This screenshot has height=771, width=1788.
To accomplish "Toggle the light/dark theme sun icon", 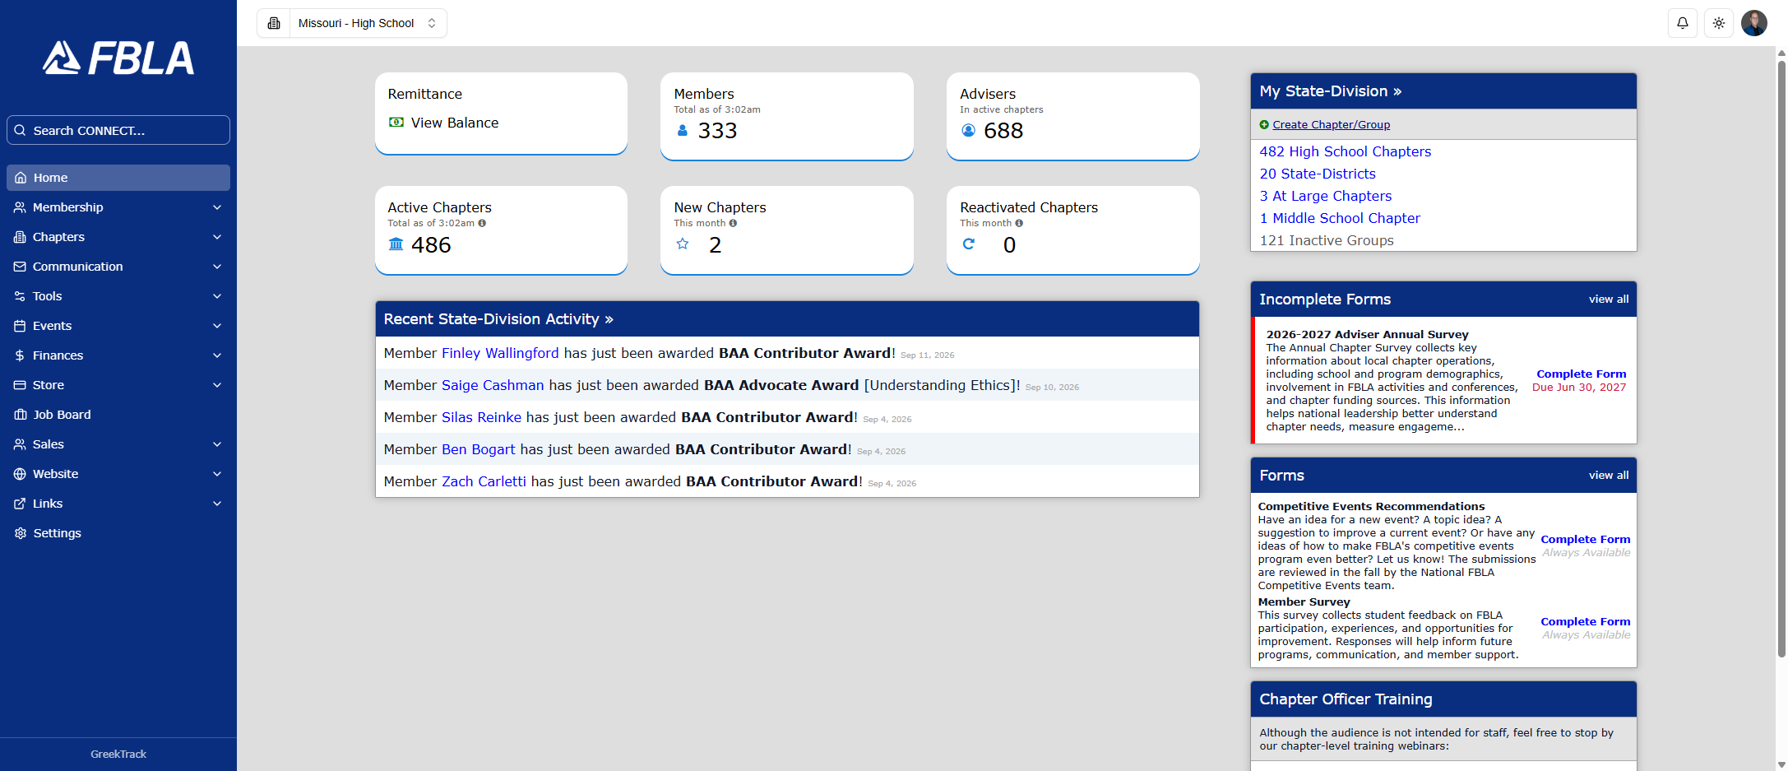I will (x=1719, y=23).
